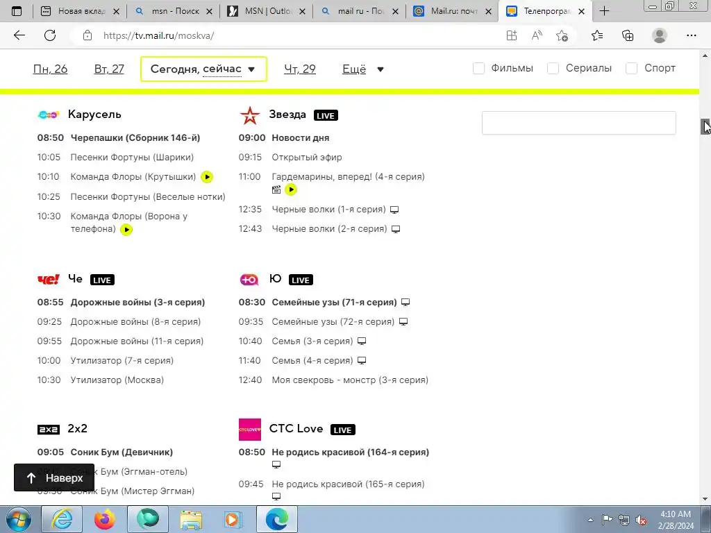Show hidden tray icons arrow

click(x=590, y=520)
